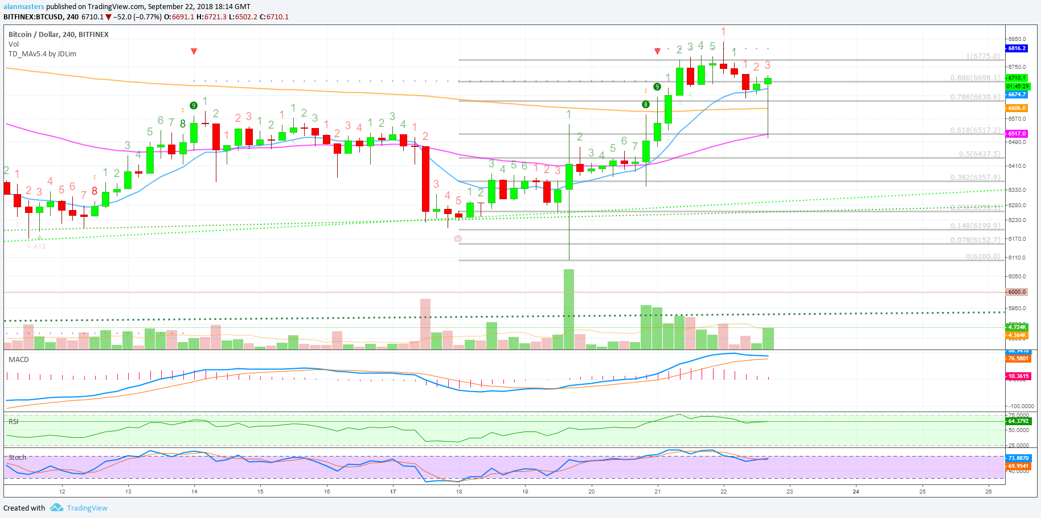Click the green circled 9 above the September 14 candles
This screenshot has width=1041, height=518.
click(x=194, y=105)
